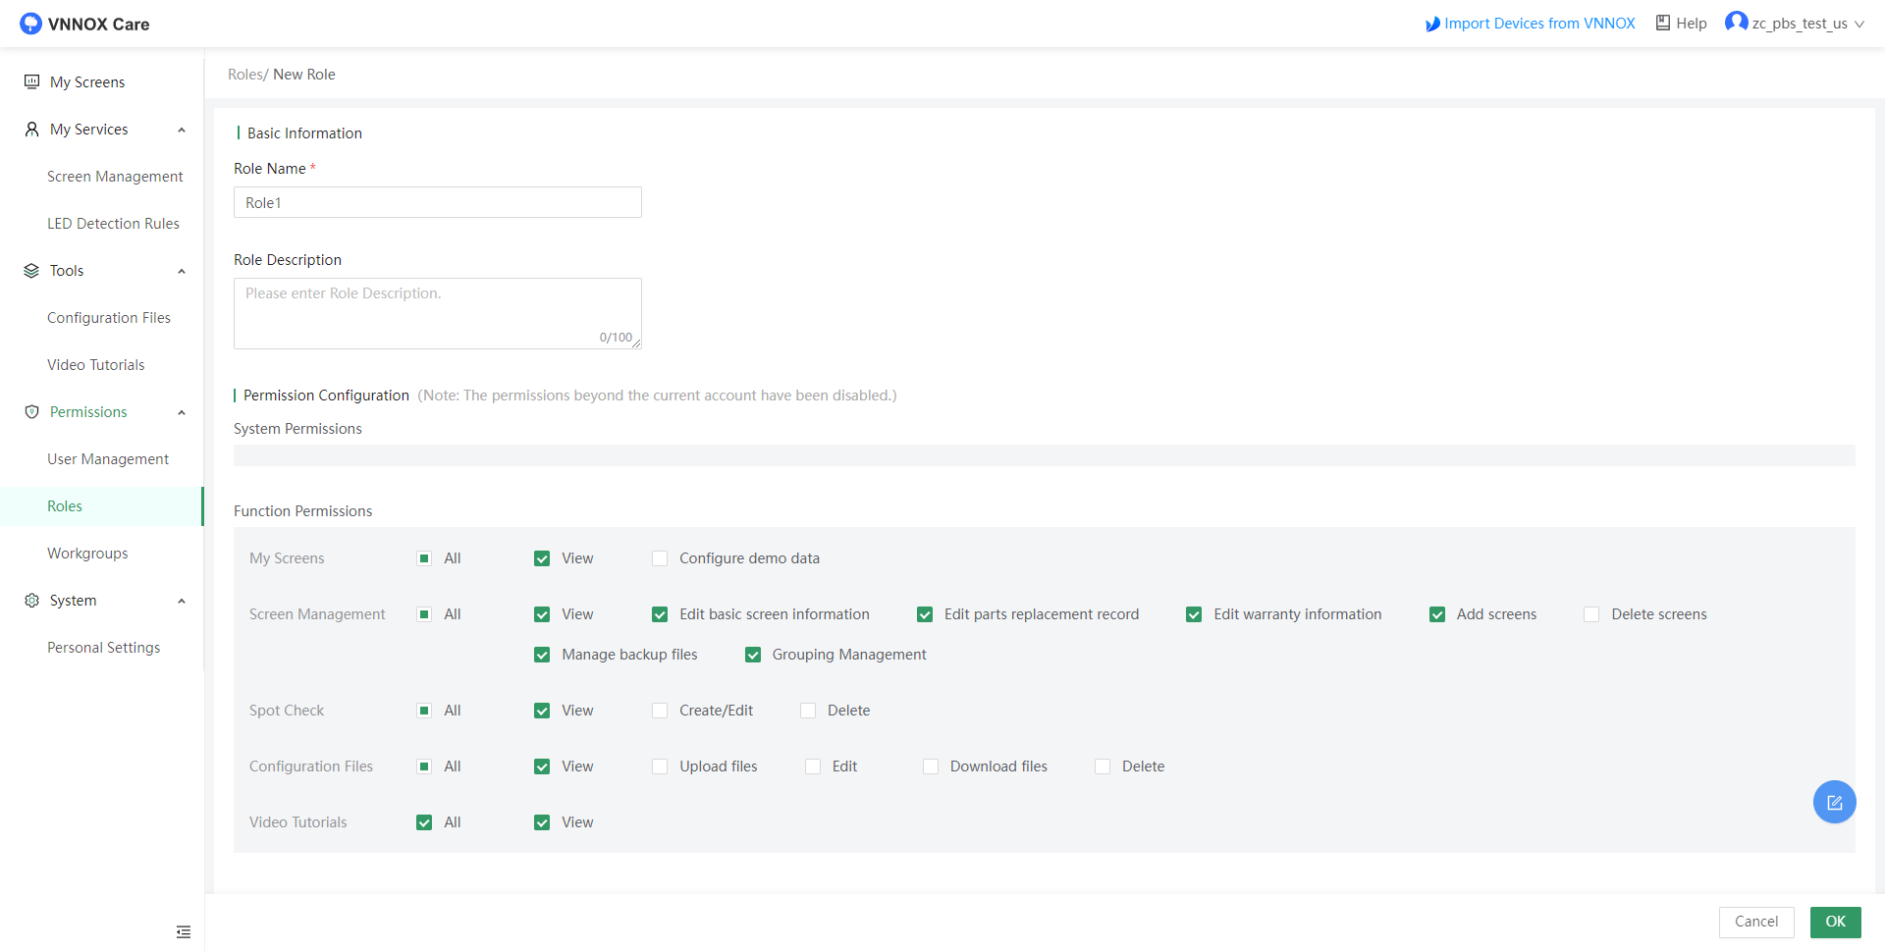Click the My Services person icon
The height and width of the screenshot is (951, 1885).
point(31,130)
